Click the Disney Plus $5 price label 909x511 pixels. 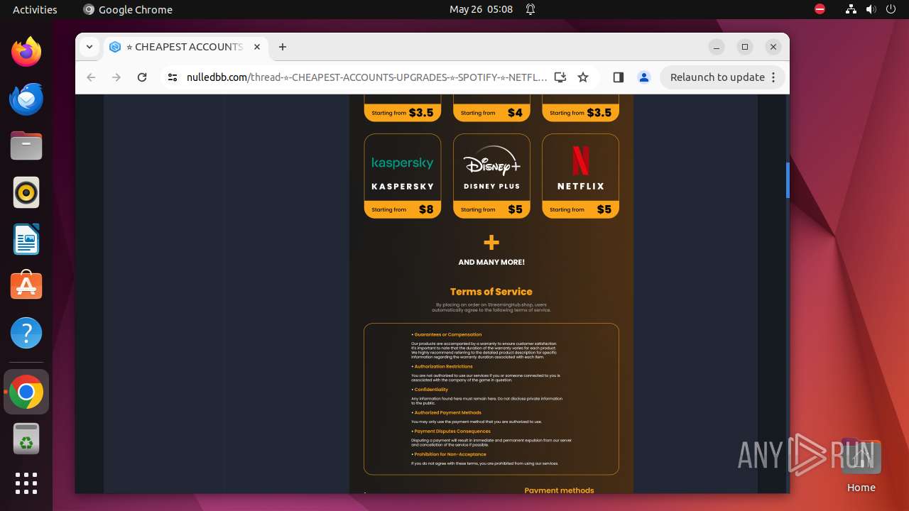[x=515, y=209]
